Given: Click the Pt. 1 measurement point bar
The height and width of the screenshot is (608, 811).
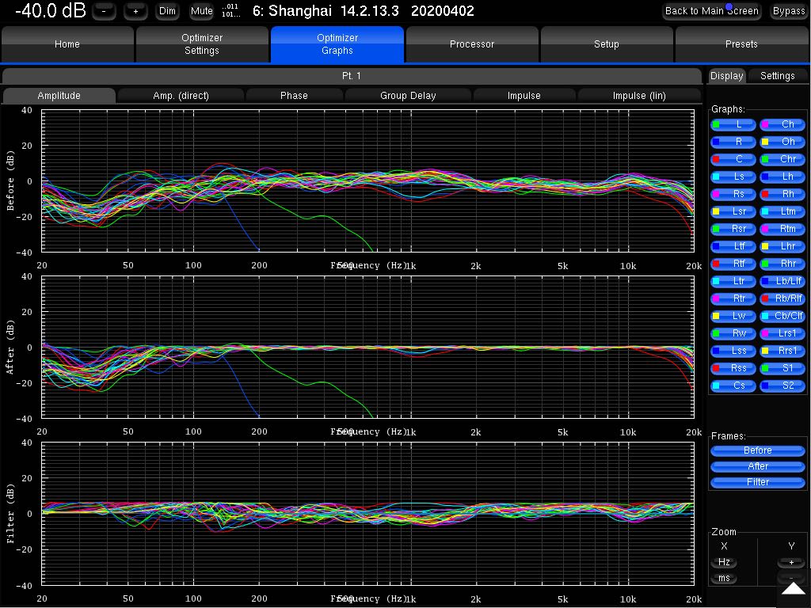Looking at the screenshot, I should (x=352, y=76).
